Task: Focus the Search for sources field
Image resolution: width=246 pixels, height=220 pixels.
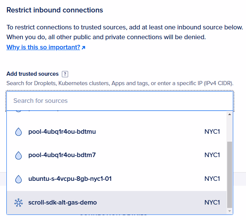Action: tap(120, 101)
